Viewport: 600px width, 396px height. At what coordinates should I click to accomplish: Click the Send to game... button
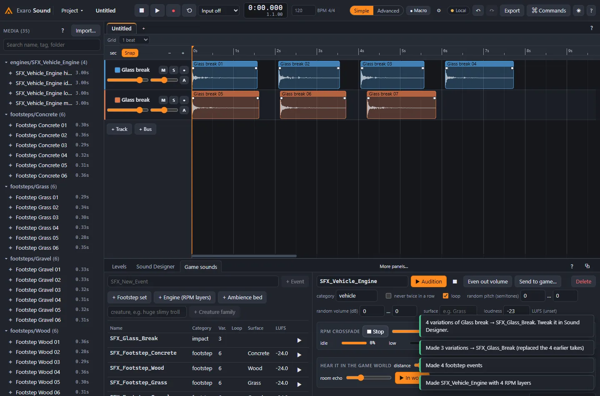(x=538, y=281)
